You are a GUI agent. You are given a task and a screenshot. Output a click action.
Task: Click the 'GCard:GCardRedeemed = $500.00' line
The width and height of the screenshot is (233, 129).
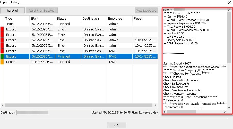(187, 30)
